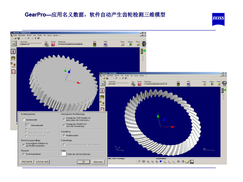Click the ACIS traffic light in TR S-G69 window
This screenshot has width=243, height=182.
(179, 84)
